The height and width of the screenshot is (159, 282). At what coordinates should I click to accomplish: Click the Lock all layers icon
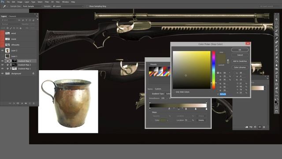click(21, 28)
